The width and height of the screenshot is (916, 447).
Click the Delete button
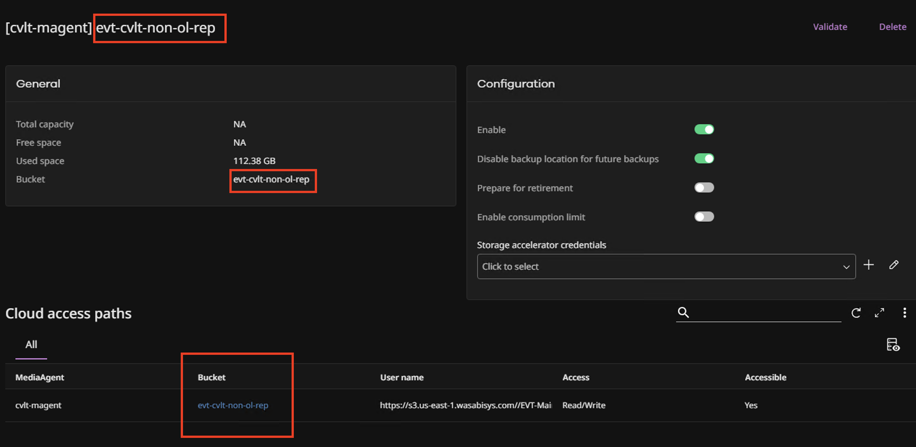(892, 27)
